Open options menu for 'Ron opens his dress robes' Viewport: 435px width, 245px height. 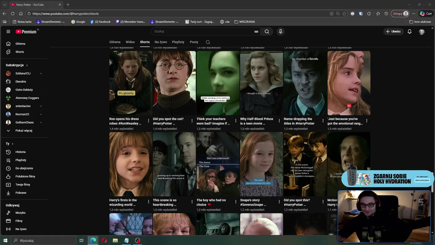click(149, 121)
